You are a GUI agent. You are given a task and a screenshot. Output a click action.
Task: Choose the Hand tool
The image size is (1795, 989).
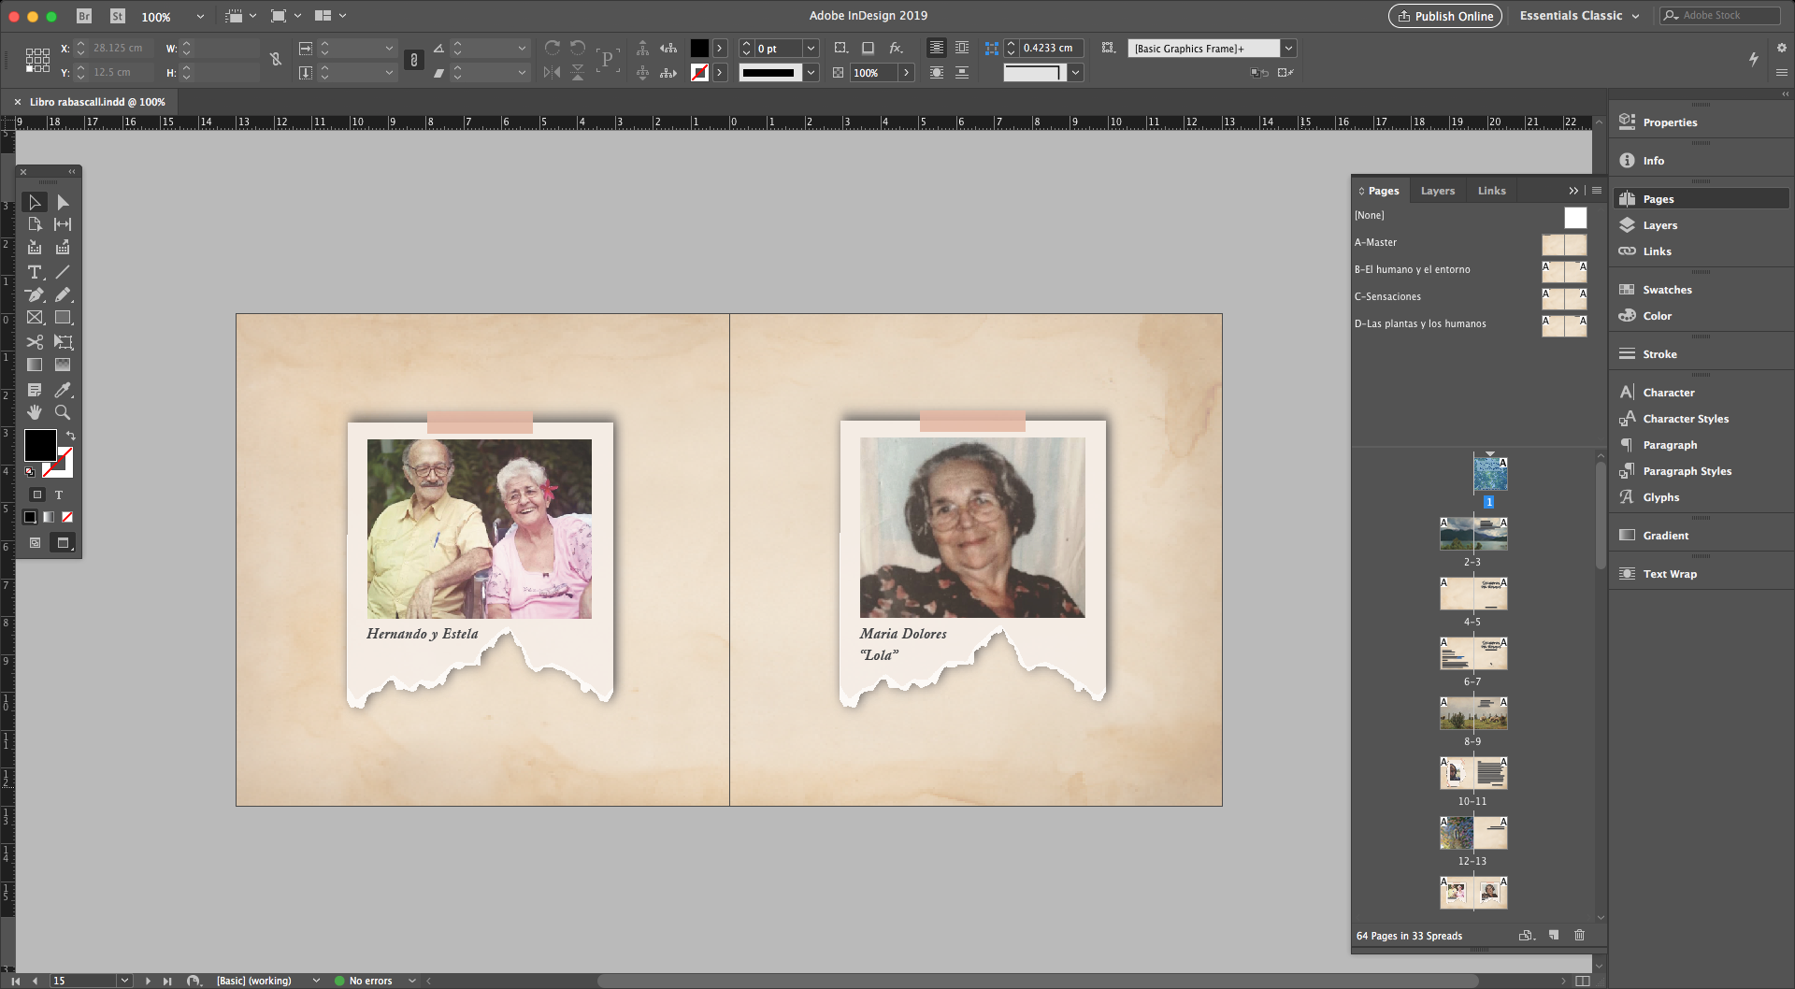coord(35,412)
